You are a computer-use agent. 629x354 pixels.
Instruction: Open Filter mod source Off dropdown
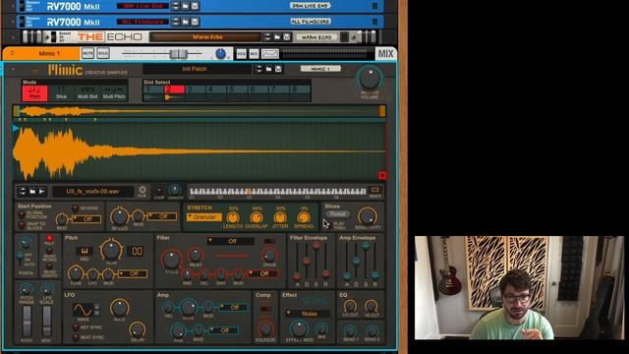pos(262,273)
